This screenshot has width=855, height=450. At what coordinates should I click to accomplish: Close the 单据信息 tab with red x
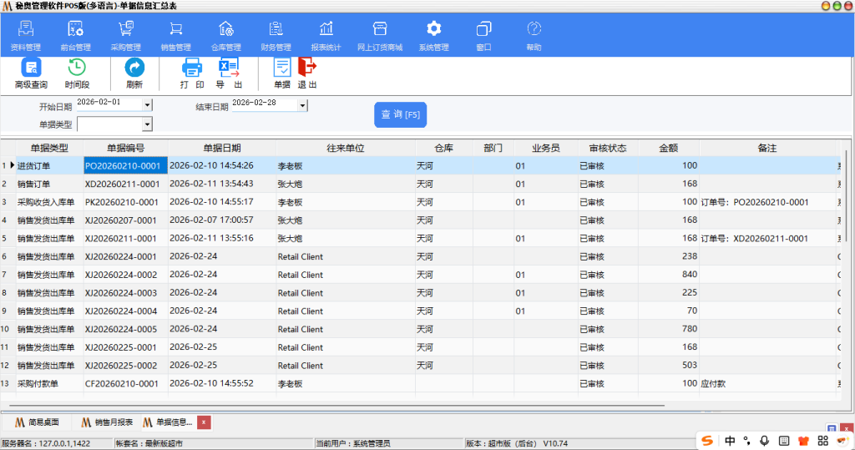[203, 422]
